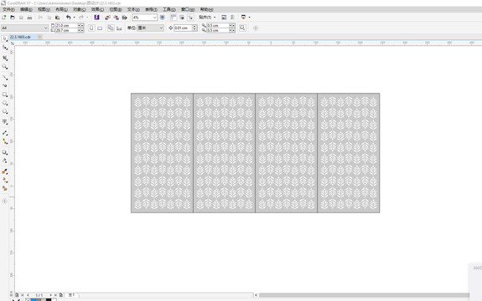This screenshot has height=301, width=482.
Task: Click the Undo arrow icon
Action: tap(68, 18)
